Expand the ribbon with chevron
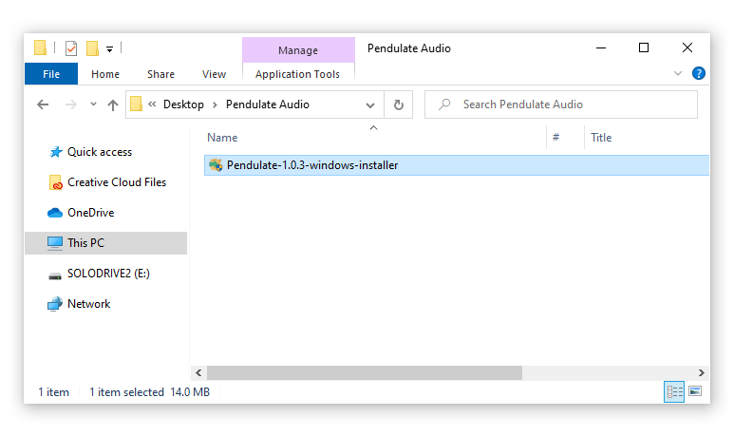 [678, 73]
